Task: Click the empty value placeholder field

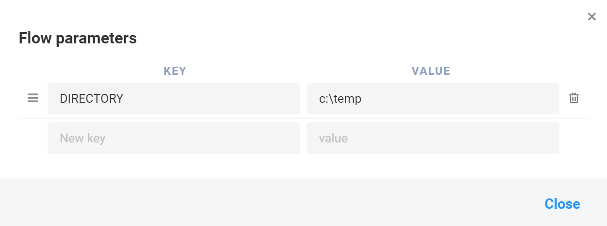Action: 433,138
